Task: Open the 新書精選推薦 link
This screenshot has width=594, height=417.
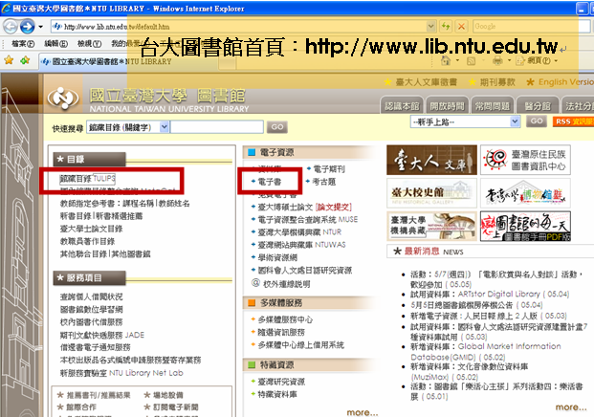Action: click(x=119, y=216)
